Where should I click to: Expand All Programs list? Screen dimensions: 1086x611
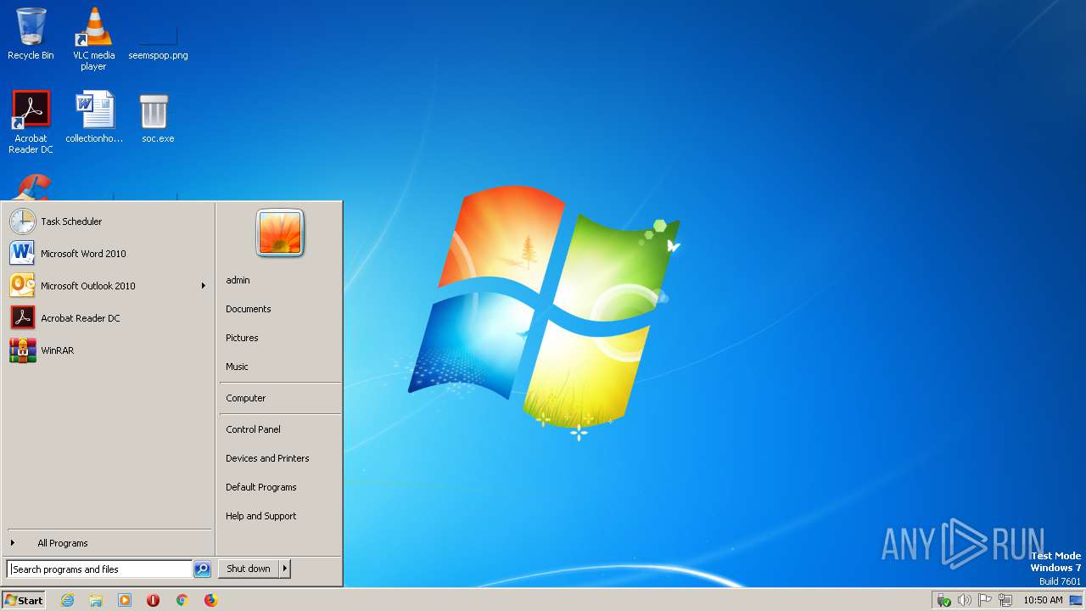(108, 543)
